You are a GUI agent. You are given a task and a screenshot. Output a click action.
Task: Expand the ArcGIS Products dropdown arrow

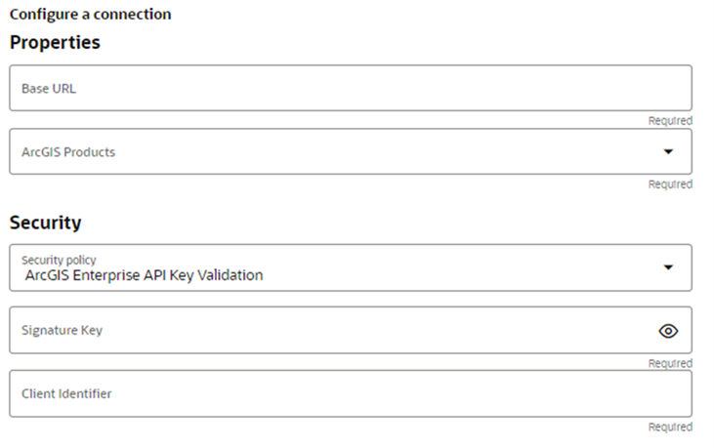(x=668, y=152)
